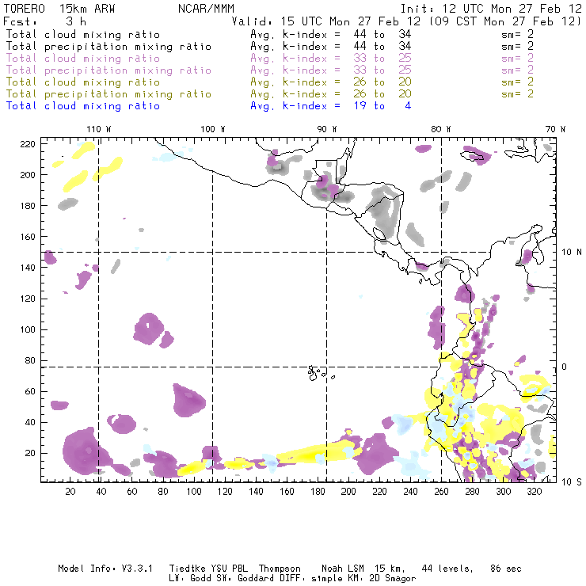Screen dimensions: 586x586
Task: Click the '110 W' longitude label
Action: [99, 129]
